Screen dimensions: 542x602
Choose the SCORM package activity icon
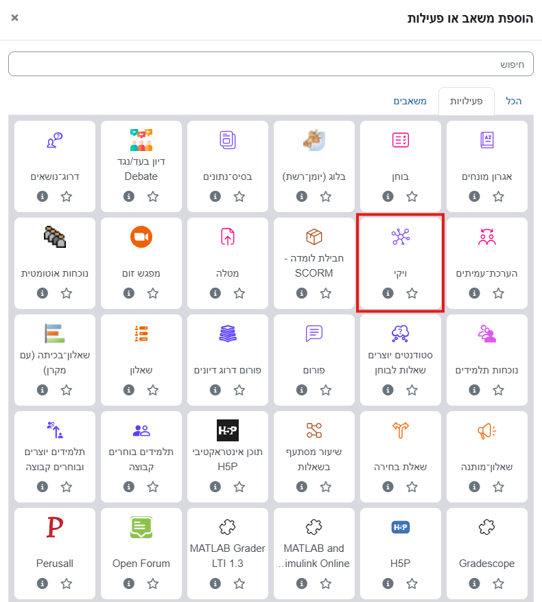pyautogui.click(x=314, y=237)
